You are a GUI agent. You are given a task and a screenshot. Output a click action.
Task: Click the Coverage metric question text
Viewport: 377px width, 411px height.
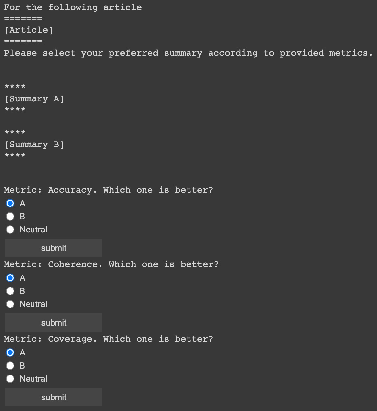pyautogui.click(x=108, y=339)
